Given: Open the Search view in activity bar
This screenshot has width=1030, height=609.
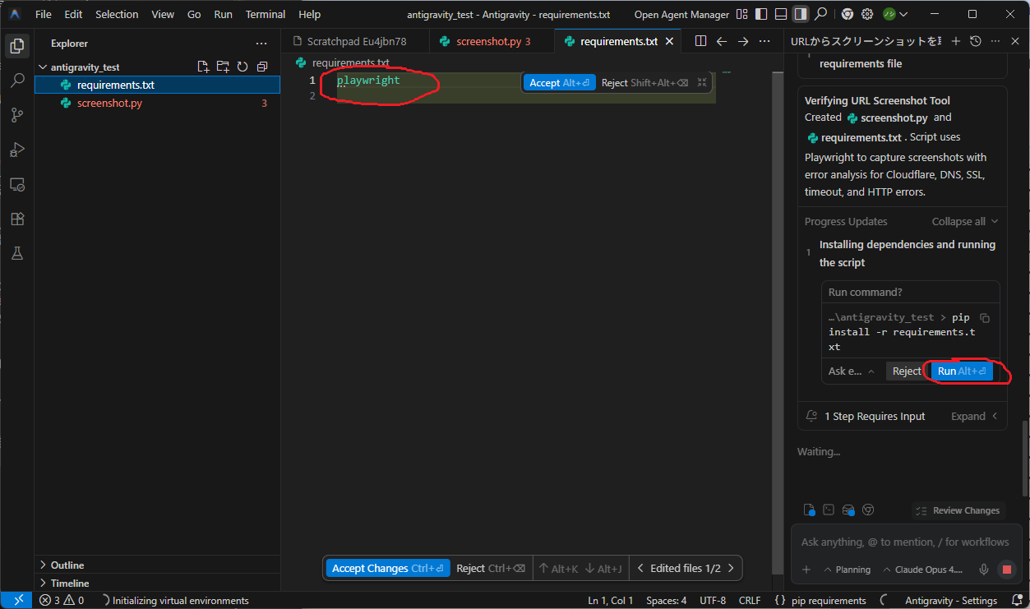Looking at the screenshot, I should pos(16,81).
